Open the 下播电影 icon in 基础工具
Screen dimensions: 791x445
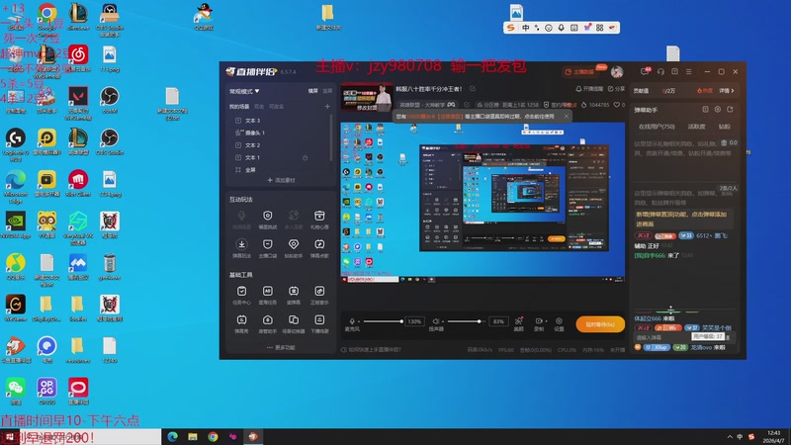319,319
